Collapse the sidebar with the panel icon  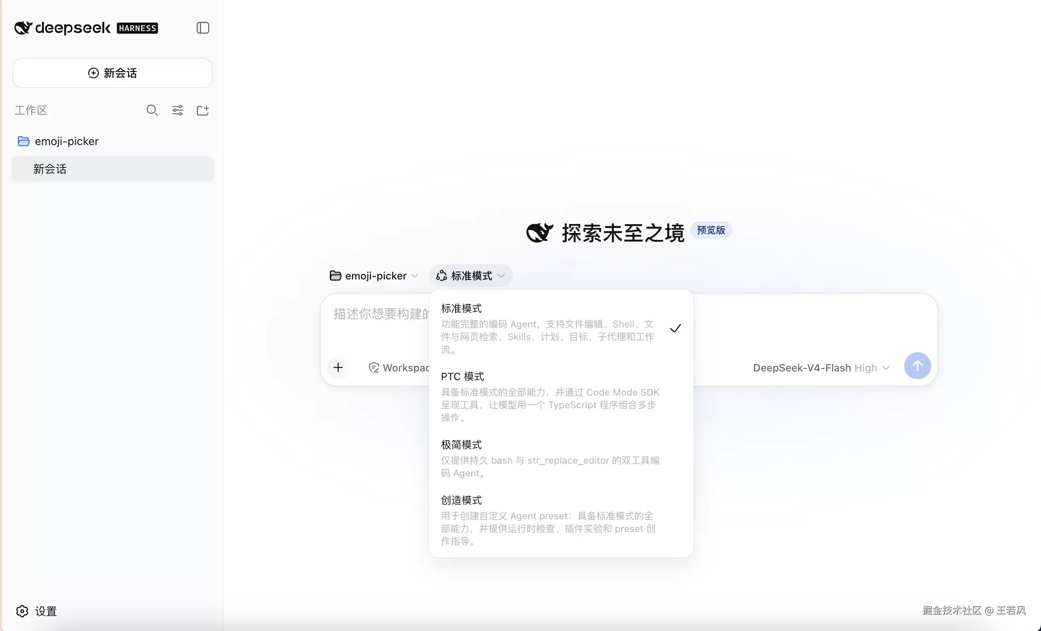click(x=203, y=28)
